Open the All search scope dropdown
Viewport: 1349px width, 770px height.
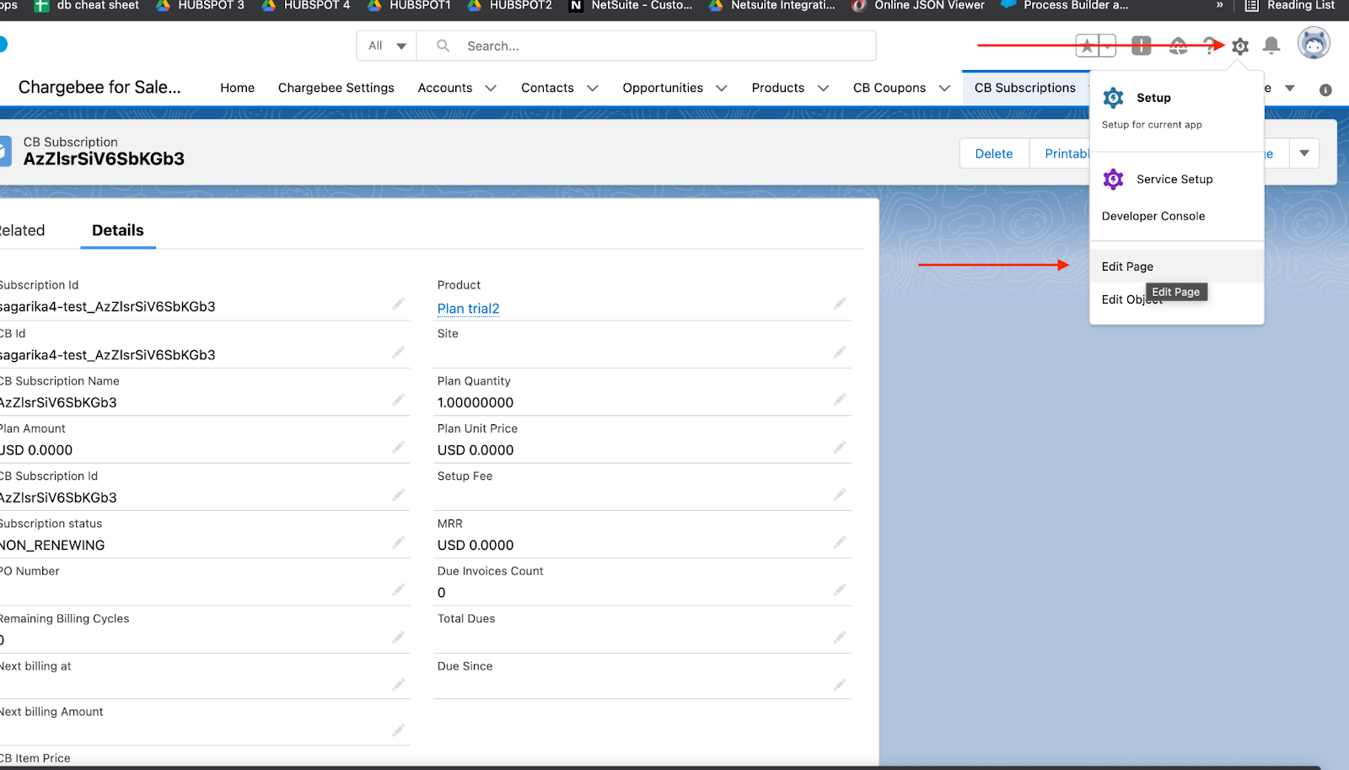[x=387, y=46]
